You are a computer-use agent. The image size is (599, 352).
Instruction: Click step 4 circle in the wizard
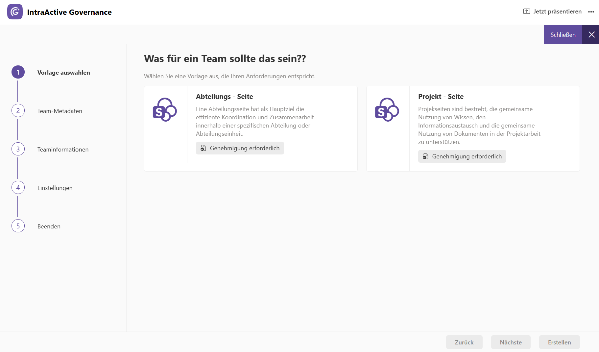(18, 187)
